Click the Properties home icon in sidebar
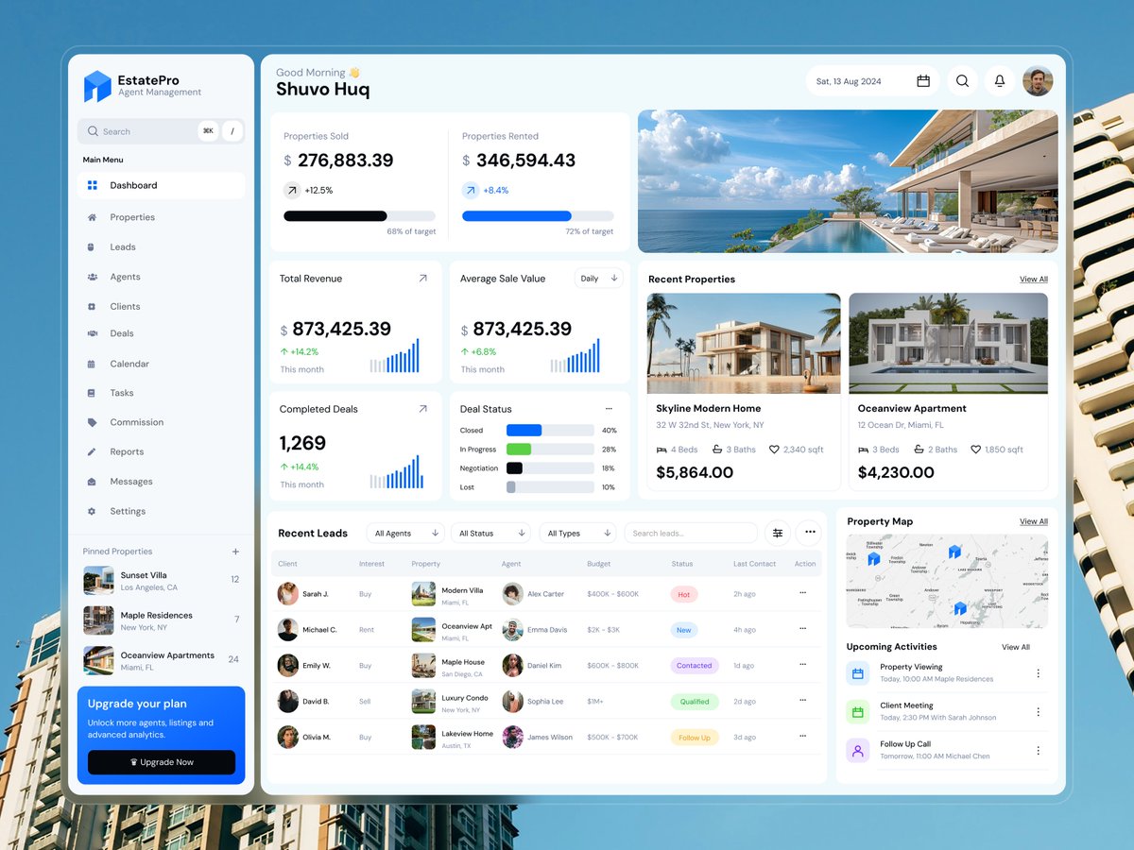This screenshot has height=850, width=1134. [x=92, y=217]
